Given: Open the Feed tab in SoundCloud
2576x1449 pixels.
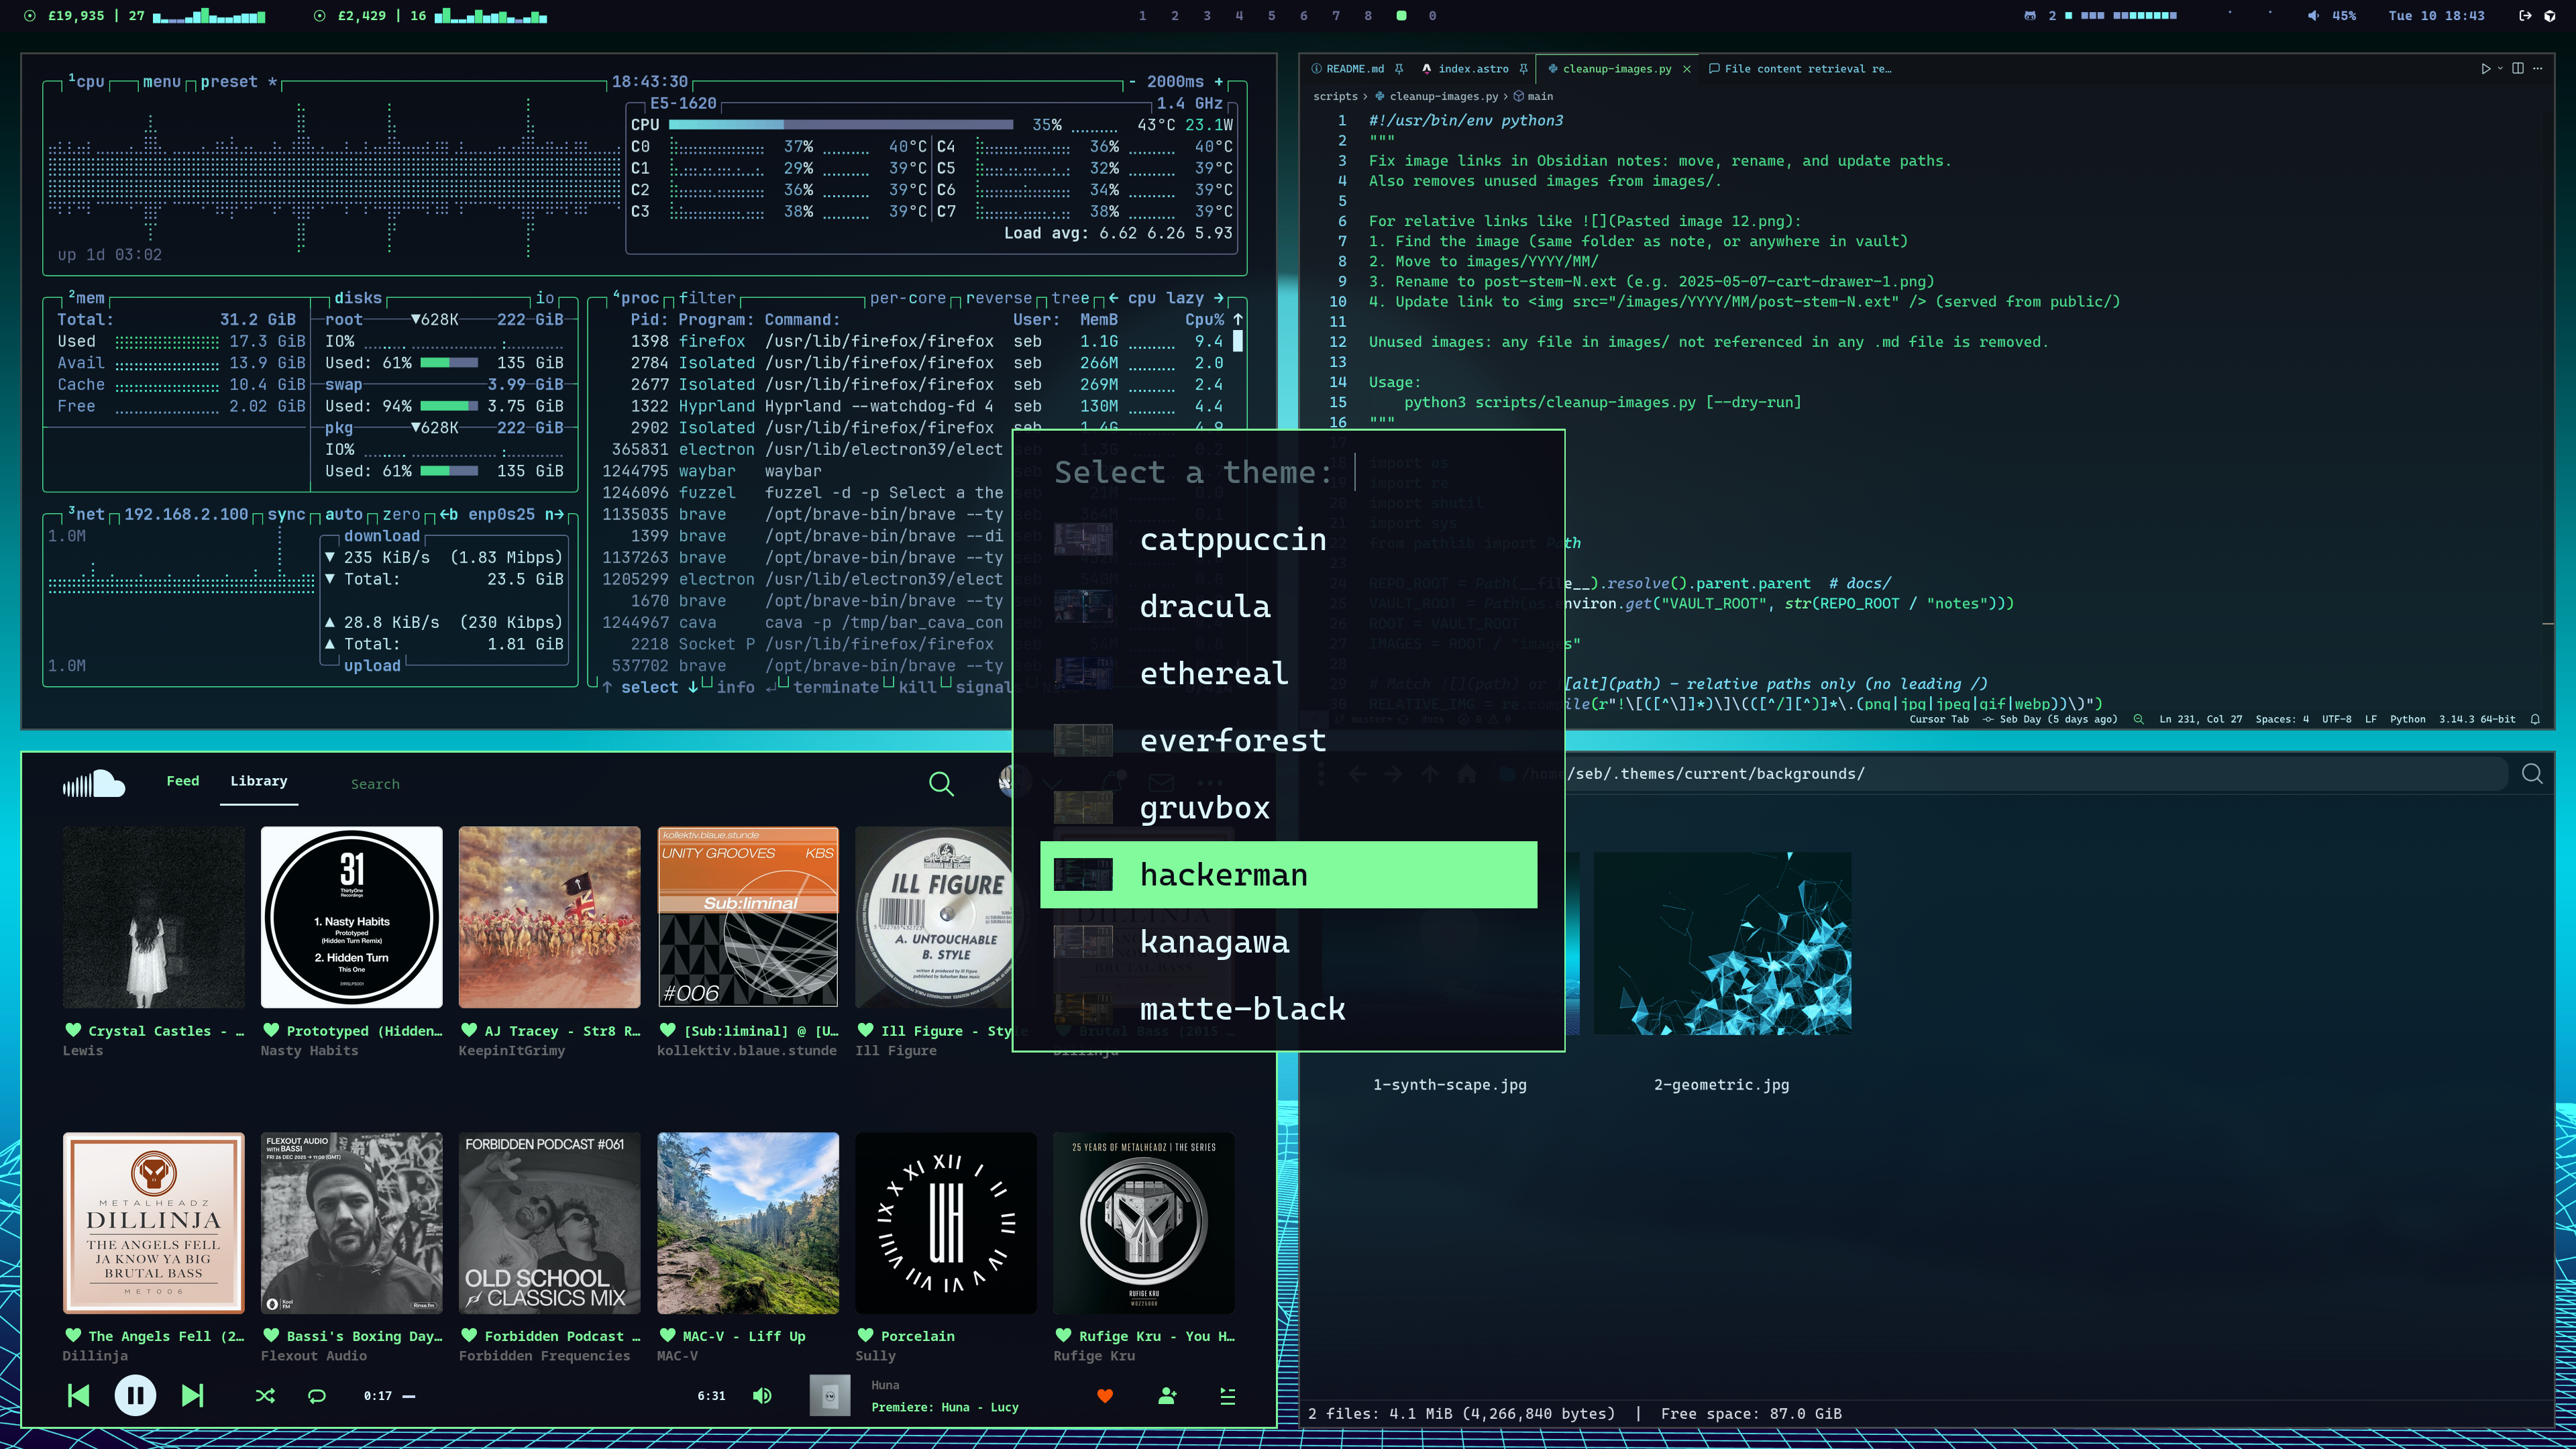Looking at the screenshot, I should coord(182,781).
